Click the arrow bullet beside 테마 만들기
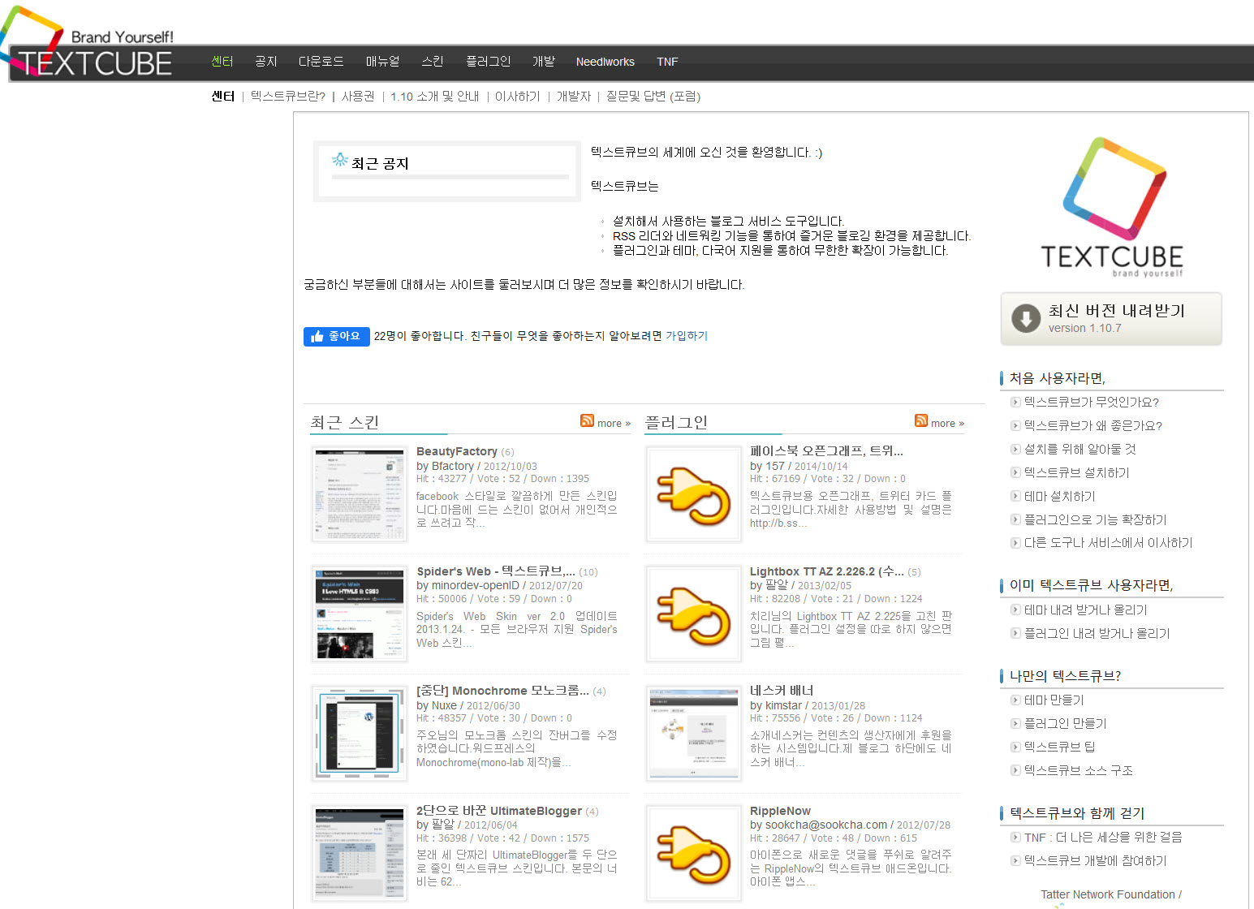This screenshot has width=1254, height=909. [1015, 700]
